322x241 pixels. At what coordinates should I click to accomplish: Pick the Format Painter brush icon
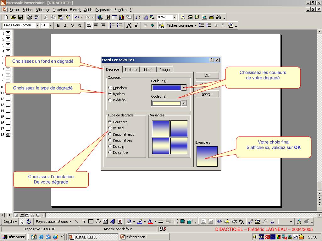[68, 17]
